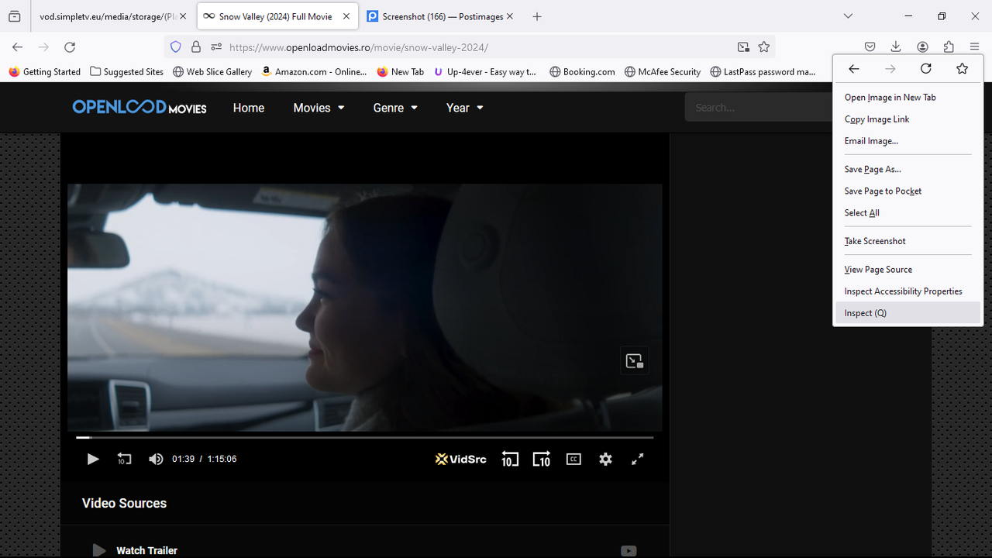Open Booking.com bookmark

click(x=582, y=72)
